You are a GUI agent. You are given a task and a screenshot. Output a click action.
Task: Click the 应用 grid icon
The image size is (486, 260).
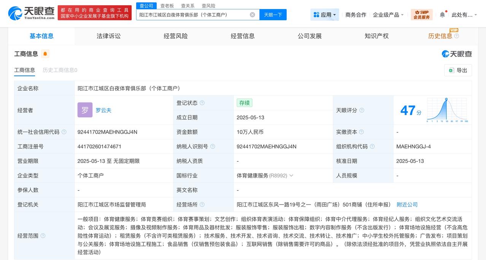tap(316, 14)
